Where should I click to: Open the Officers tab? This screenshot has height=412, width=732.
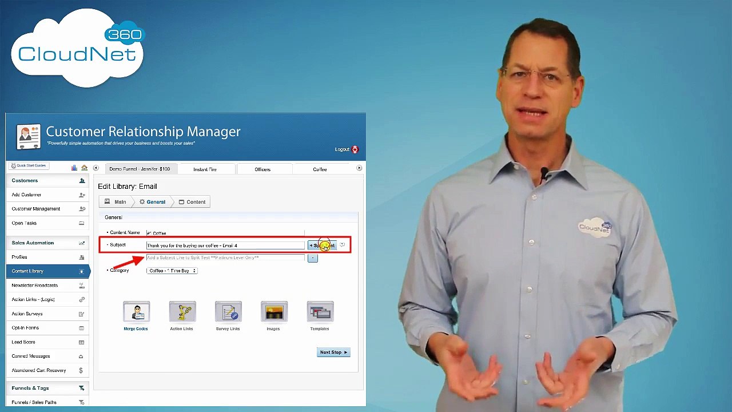(262, 169)
